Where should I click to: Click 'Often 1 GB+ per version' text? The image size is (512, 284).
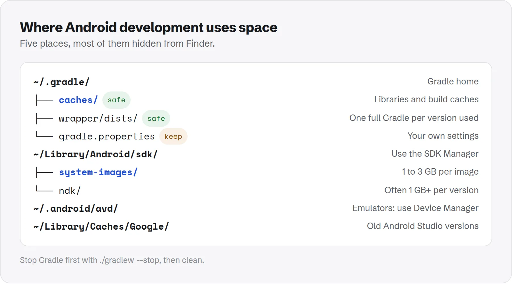[x=431, y=190]
